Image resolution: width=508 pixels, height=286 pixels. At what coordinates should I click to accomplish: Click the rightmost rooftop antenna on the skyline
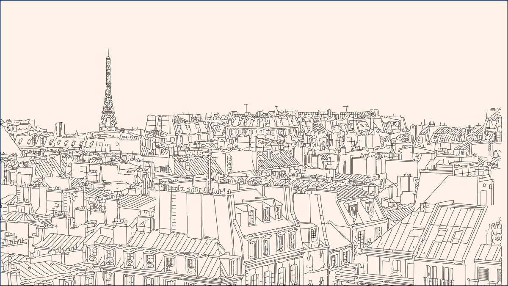pyautogui.click(x=345, y=109)
